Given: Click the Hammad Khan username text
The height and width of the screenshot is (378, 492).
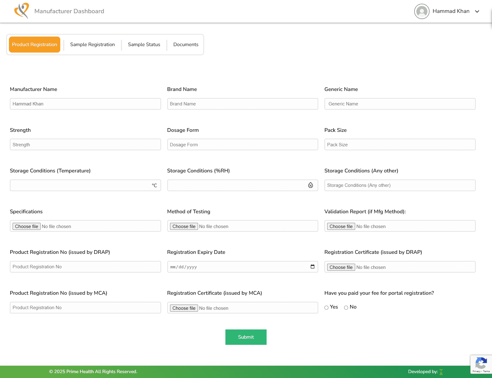Looking at the screenshot, I should [451, 11].
